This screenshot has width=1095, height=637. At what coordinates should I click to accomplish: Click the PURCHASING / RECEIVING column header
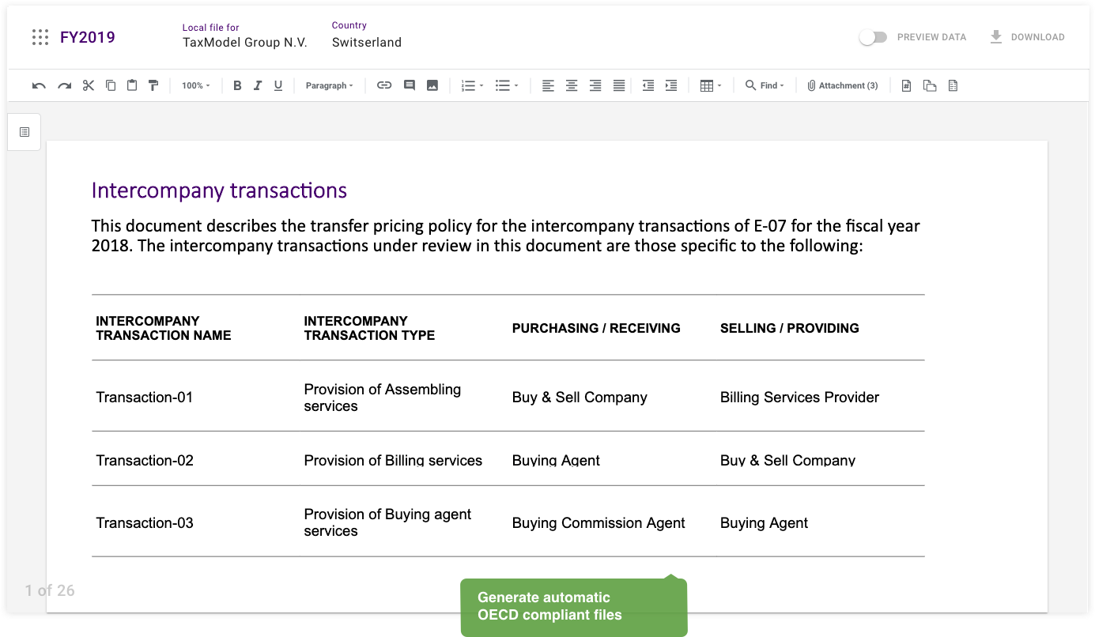click(x=596, y=328)
